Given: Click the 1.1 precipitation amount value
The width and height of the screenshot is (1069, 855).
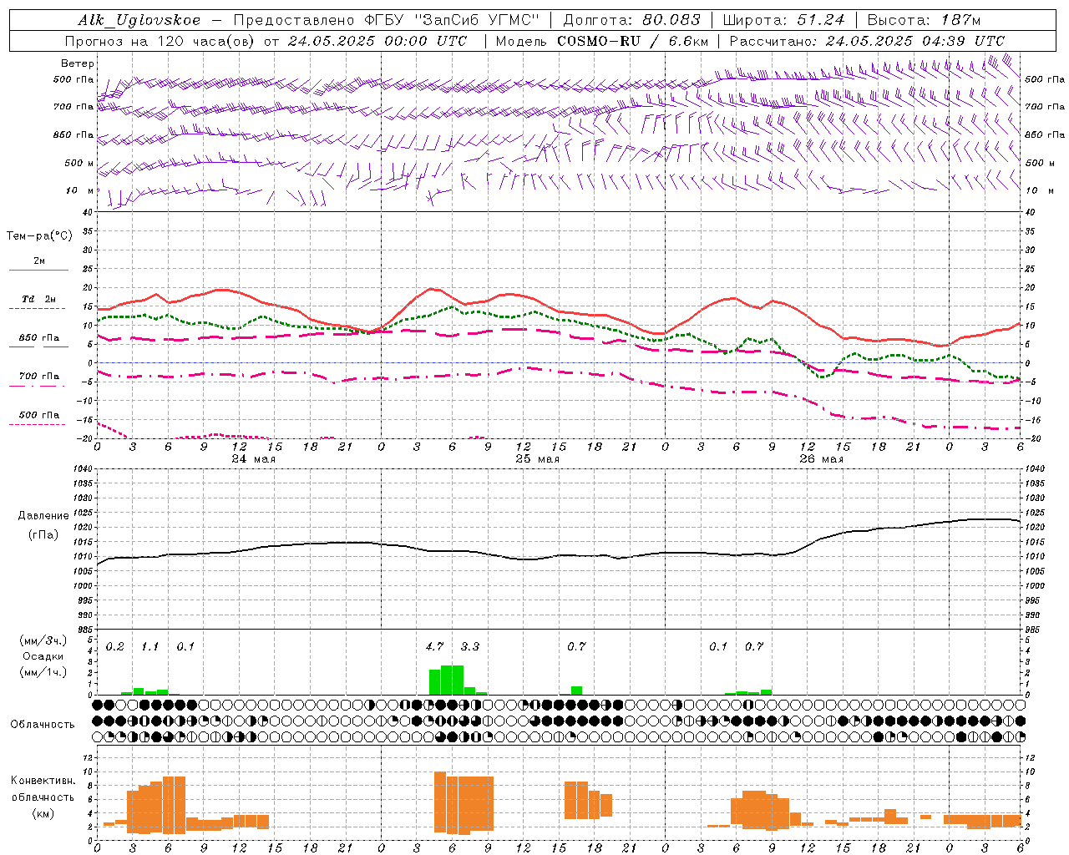Looking at the screenshot, I should coord(150,647).
